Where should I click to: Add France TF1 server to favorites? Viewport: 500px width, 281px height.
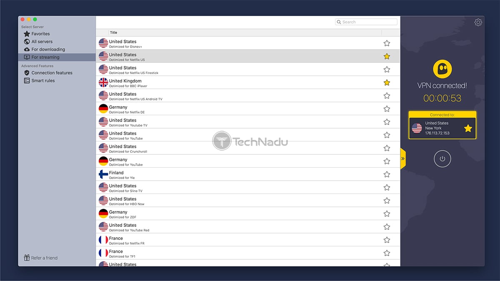387,253
